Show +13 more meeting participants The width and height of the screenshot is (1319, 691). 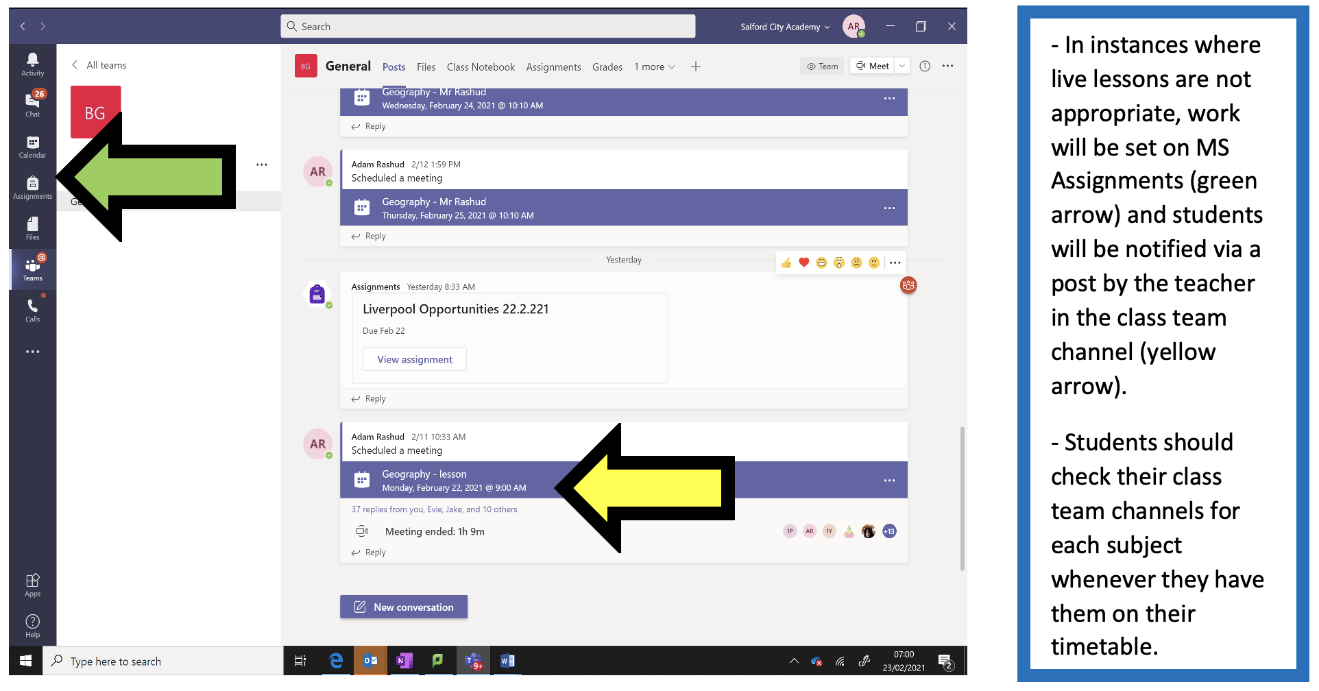point(889,531)
